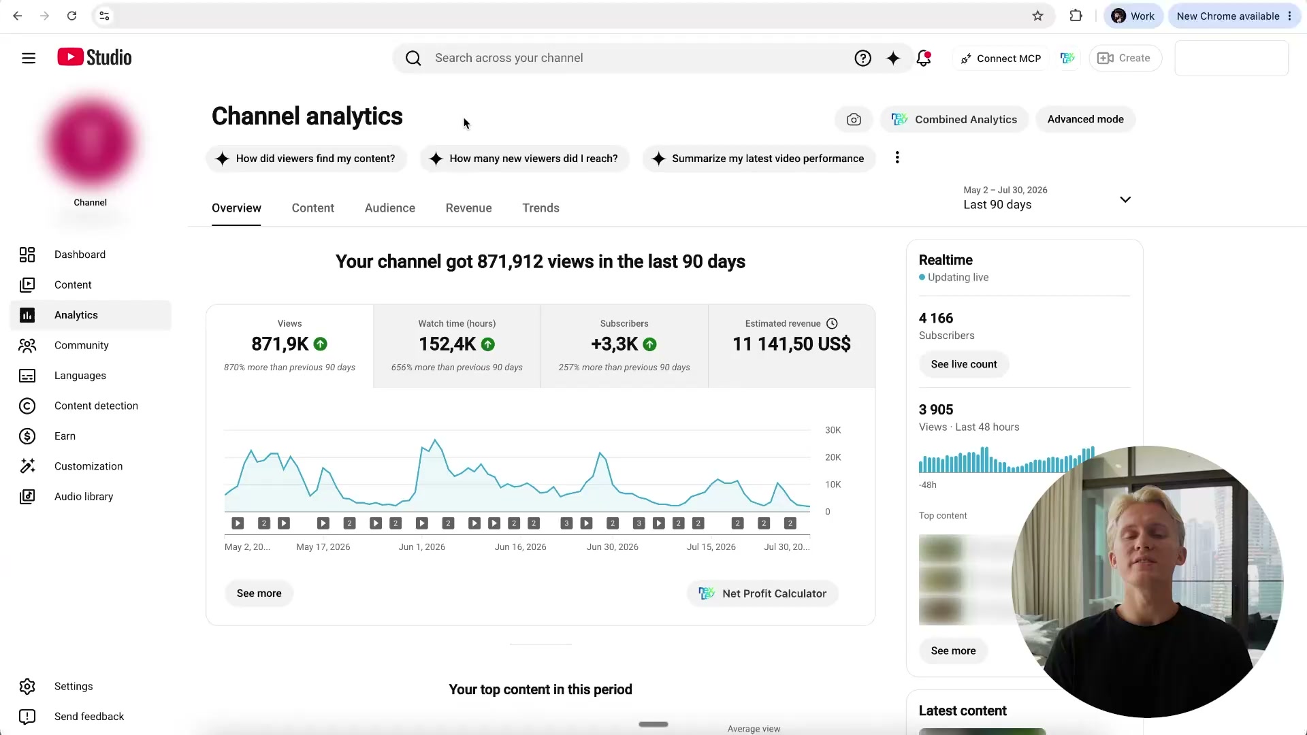
Task: Open the New Chrome available menu
Action: [1233, 16]
